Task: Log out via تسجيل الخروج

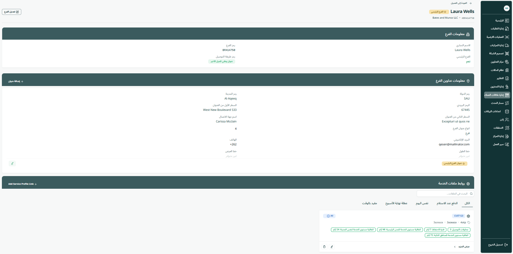Action: pos(498,245)
